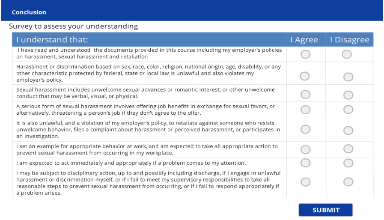Disagree that retaliation is unlawful
The image size is (384, 220).
click(x=348, y=129)
